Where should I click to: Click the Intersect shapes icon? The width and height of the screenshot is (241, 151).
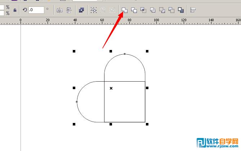pyautogui.click(x=143, y=10)
